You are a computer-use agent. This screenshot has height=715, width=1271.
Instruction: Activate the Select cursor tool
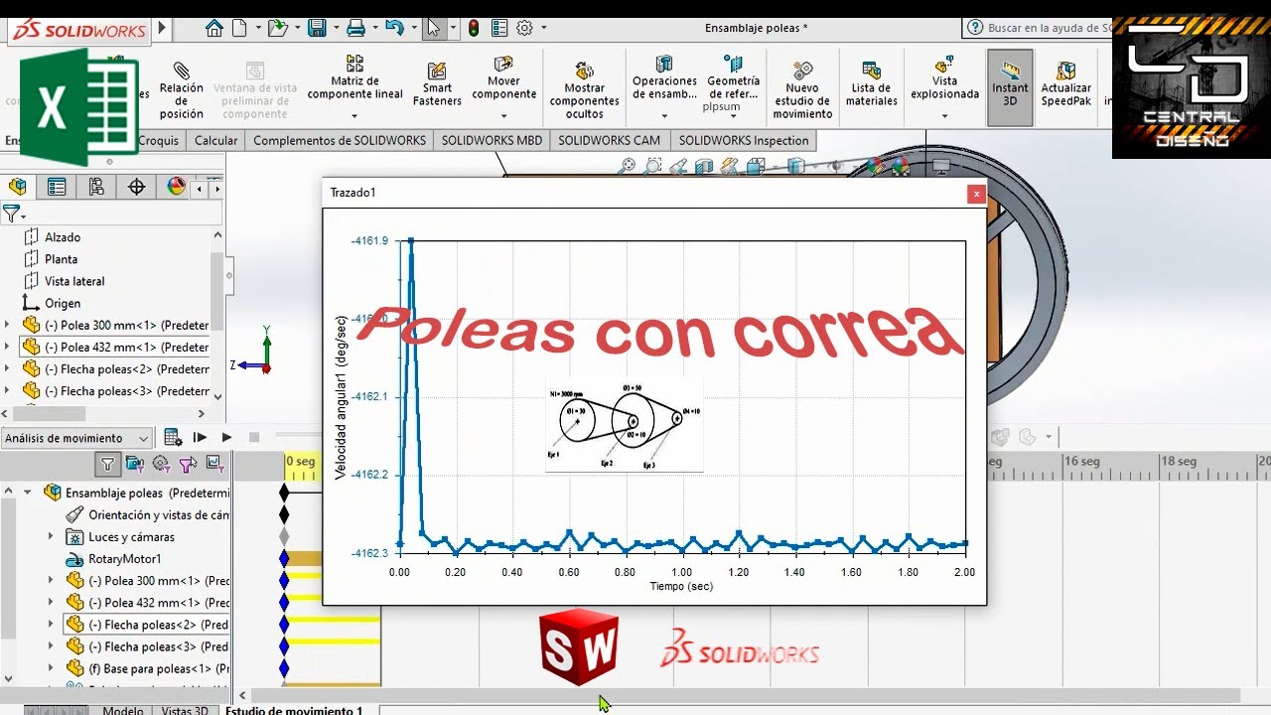[434, 28]
